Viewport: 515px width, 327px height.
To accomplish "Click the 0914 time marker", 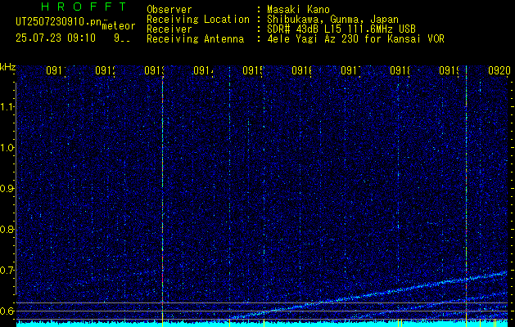I will click(x=203, y=70).
